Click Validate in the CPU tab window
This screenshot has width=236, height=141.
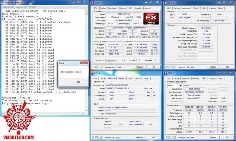coord(140,67)
